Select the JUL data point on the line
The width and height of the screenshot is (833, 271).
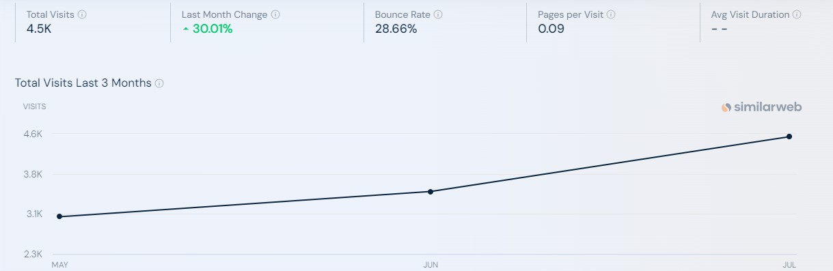pyautogui.click(x=789, y=137)
